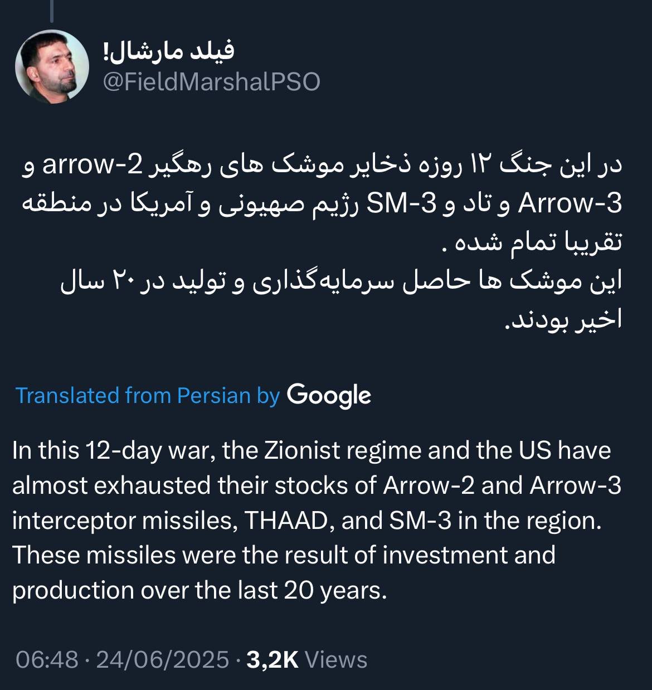
Task: Click the Google logo
Action: point(329,395)
